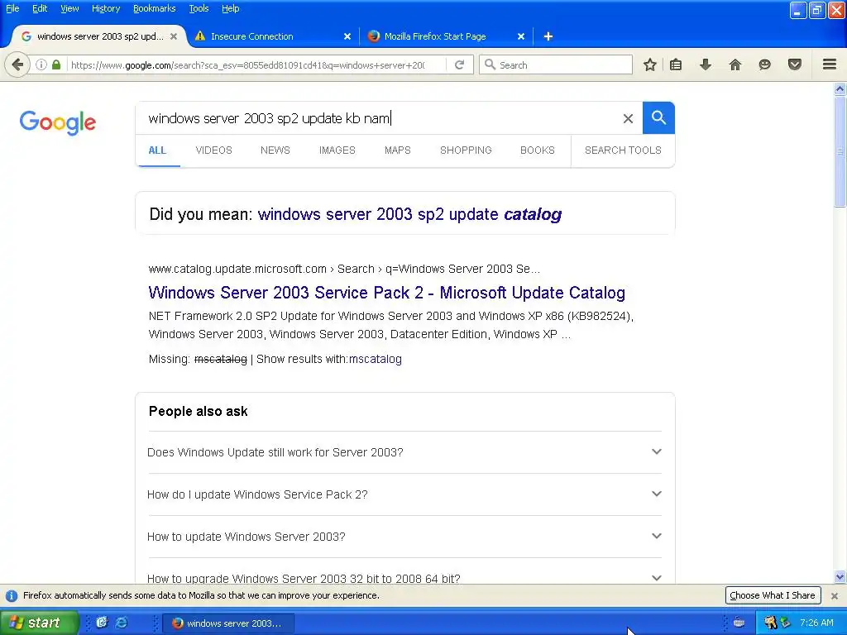This screenshot has height=635, width=847.
Task: Show results with mscatalog link
Action: [376, 359]
